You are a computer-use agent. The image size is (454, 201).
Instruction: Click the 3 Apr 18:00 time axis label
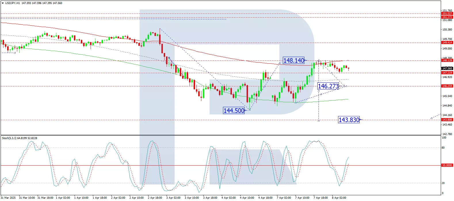210,198
